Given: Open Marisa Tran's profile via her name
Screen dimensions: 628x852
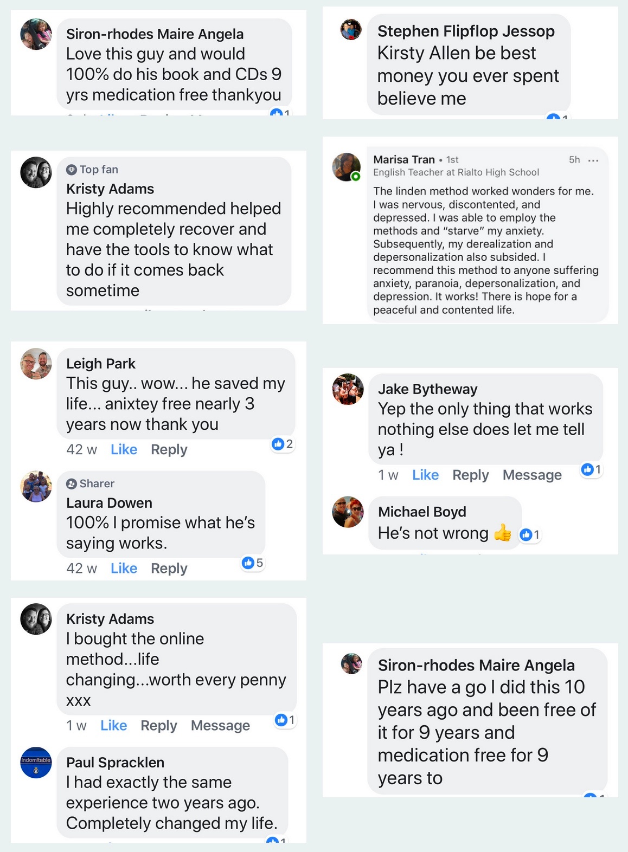Looking at the screenshot, I should pos(404,159).
